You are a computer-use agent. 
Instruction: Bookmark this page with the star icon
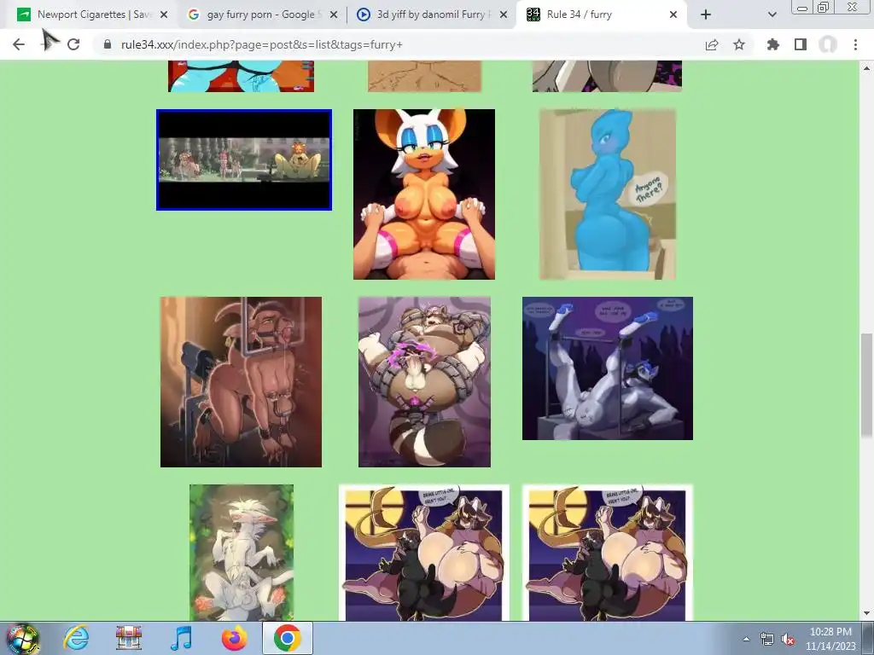[x=739, y=44]
